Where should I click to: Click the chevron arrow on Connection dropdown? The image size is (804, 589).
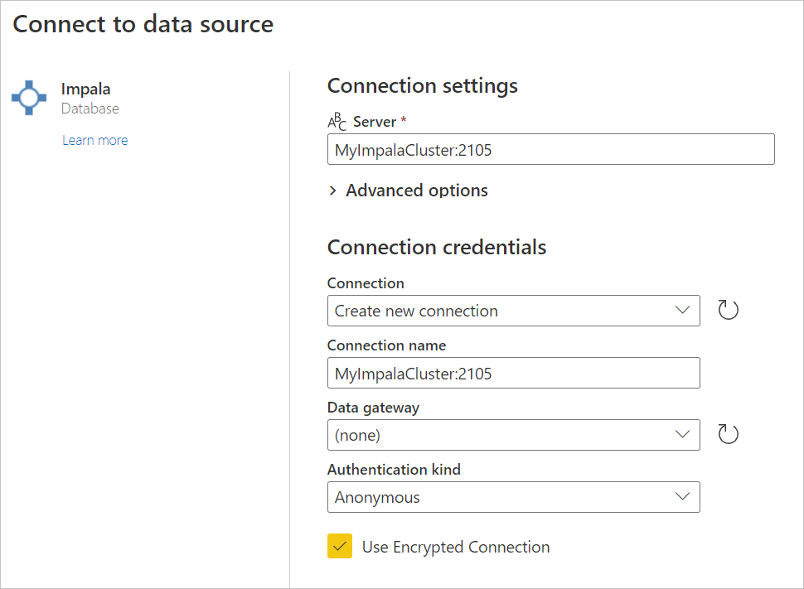click(682, 310)
